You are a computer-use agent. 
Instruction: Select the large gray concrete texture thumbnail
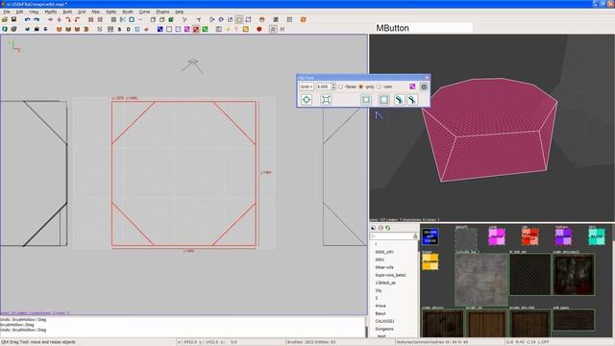pos(481,280)
